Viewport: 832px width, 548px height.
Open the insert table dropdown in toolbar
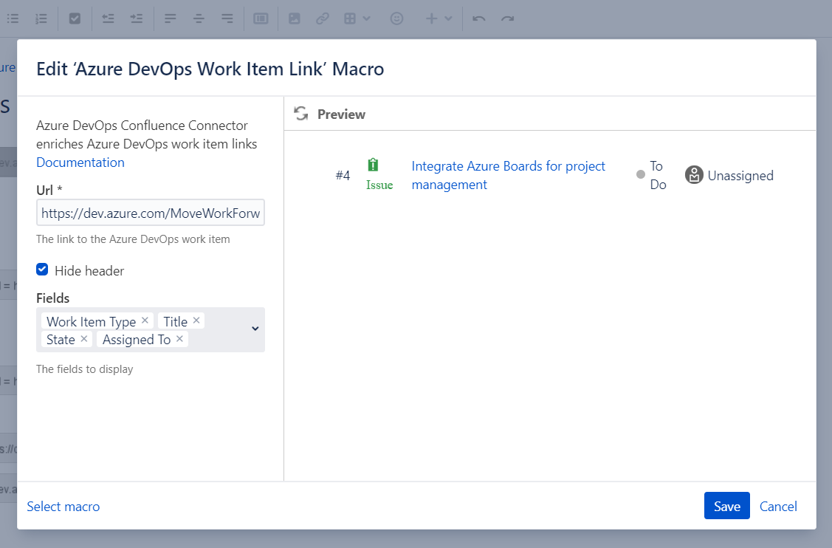(x=357, y=18)
